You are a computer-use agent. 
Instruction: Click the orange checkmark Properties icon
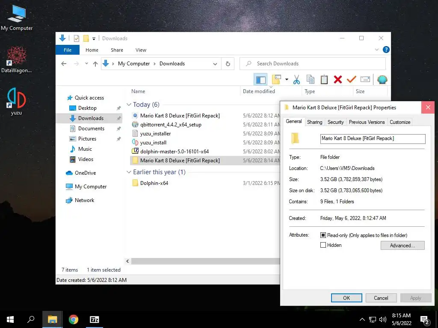pyautogui.click(x=352, y=79)
